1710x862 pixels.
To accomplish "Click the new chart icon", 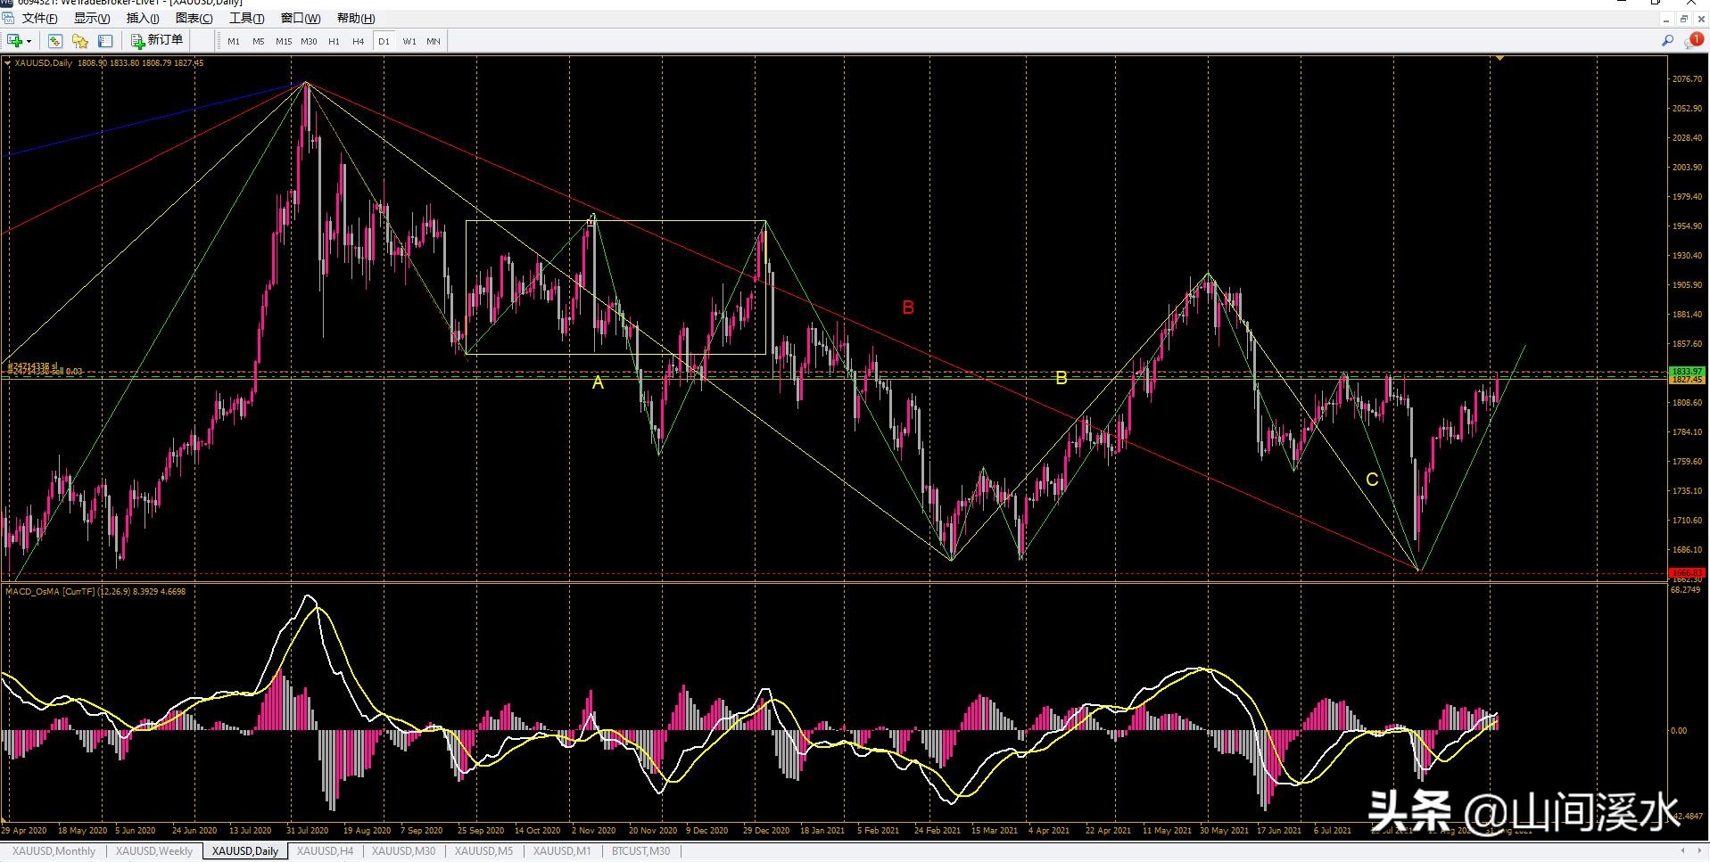I will coord(14,41).
